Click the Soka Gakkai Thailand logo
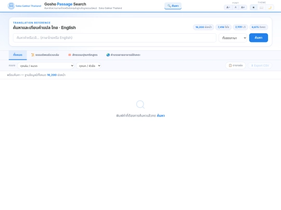 tap(24, 6)
